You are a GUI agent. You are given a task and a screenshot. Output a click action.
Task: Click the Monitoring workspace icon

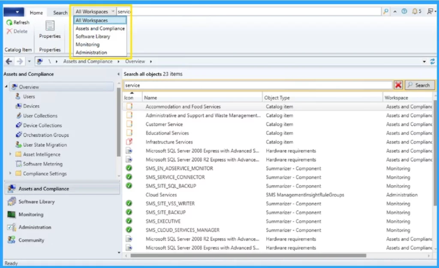tap(12, 214)
